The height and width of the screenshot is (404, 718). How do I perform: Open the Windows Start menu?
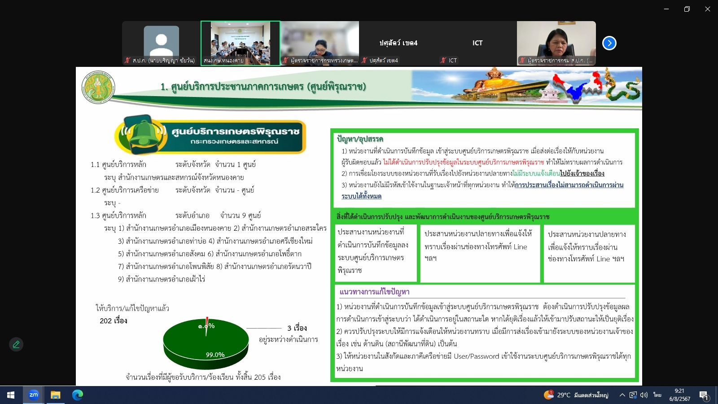coord(11,395)
